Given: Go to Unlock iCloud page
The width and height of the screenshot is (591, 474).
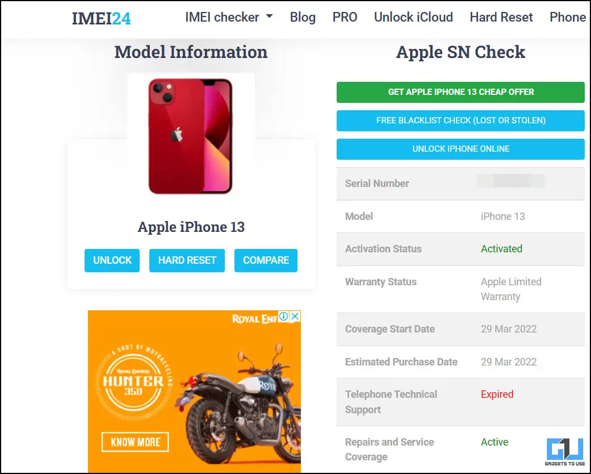Looking at the screenshot, I should coord(413,18).
